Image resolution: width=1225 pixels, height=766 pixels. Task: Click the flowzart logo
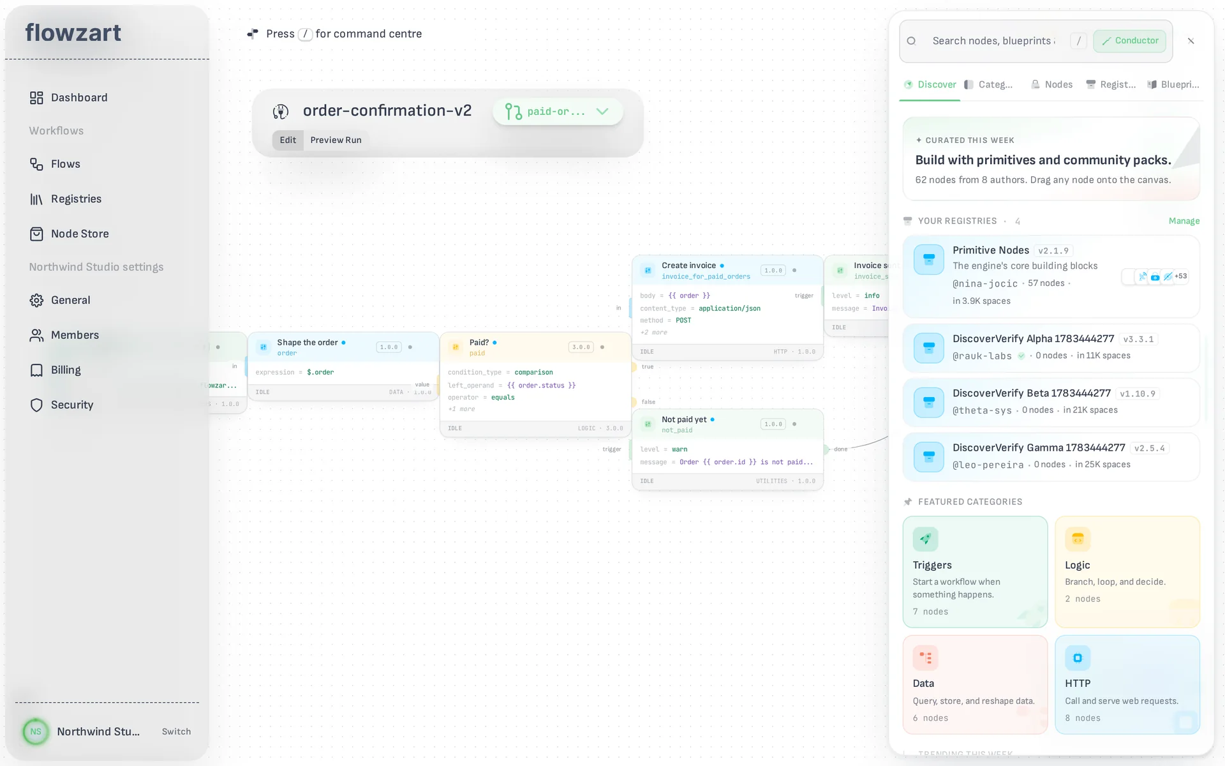(73, 33)
